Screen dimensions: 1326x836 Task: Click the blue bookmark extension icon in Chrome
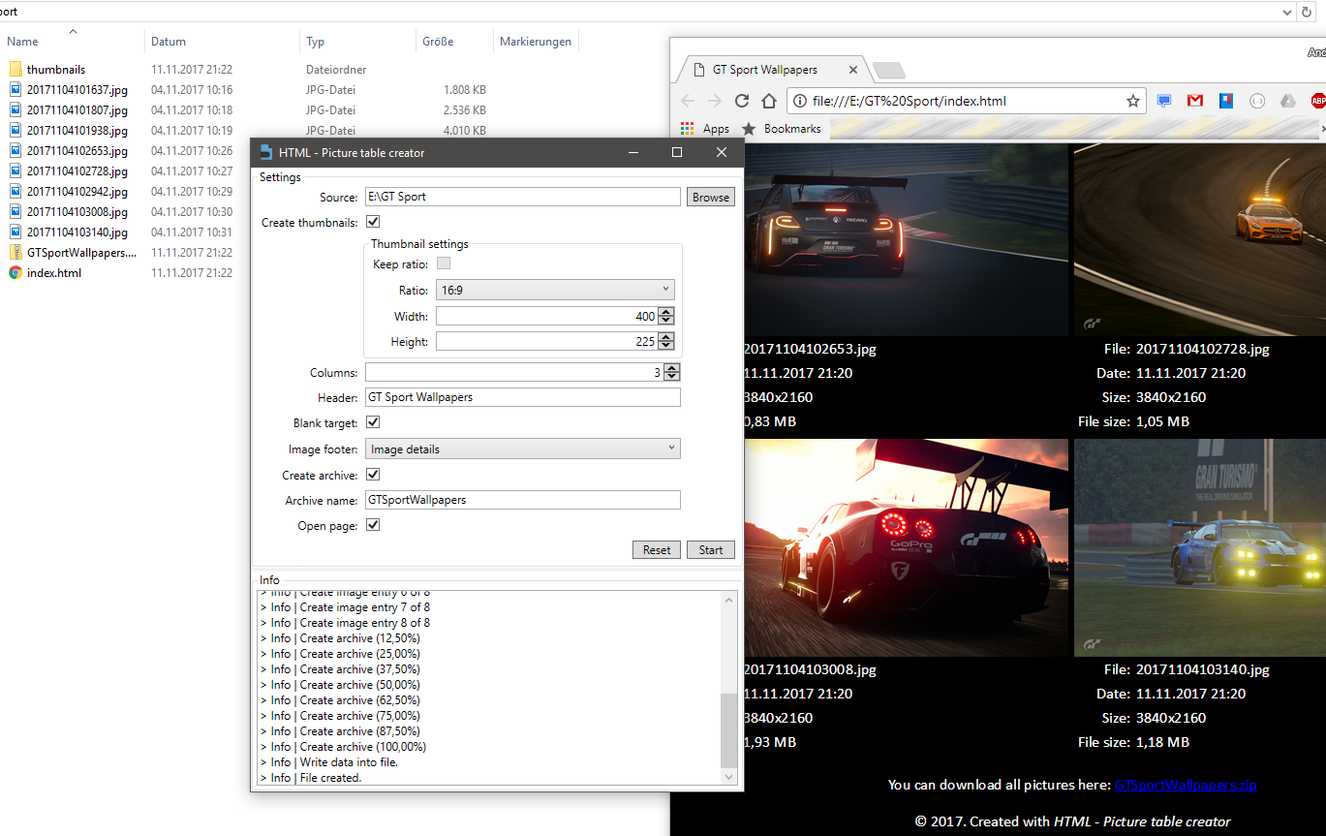(x=1226, y=101)
